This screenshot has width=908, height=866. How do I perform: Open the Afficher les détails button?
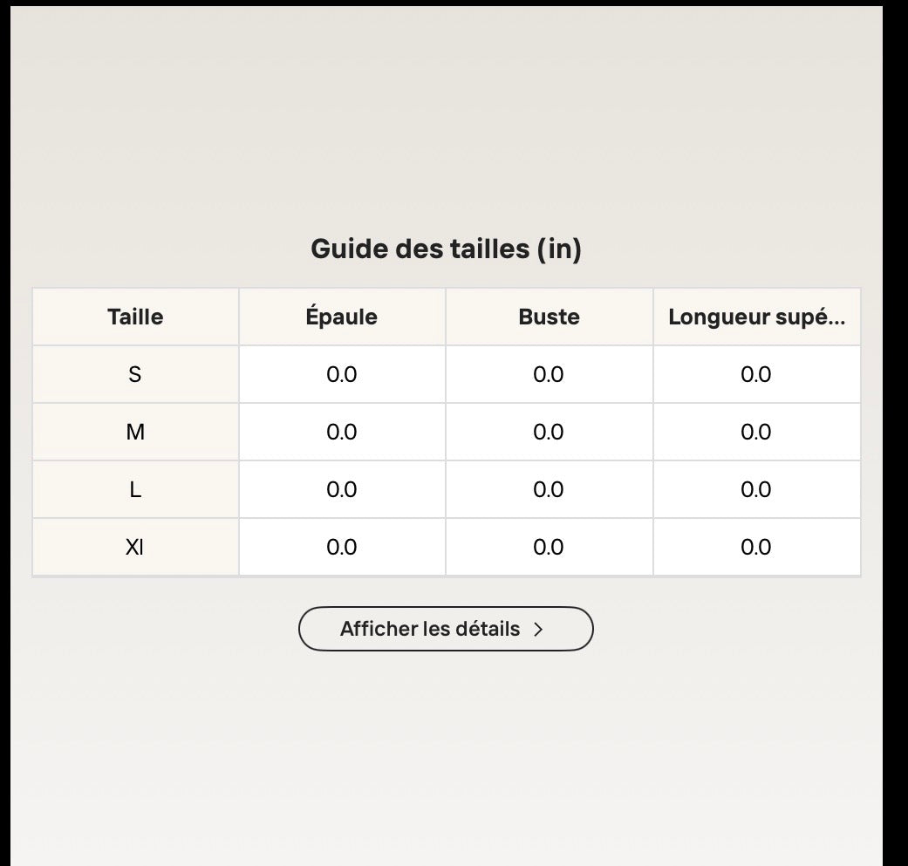pyautogui.click(x=446, y=629)
